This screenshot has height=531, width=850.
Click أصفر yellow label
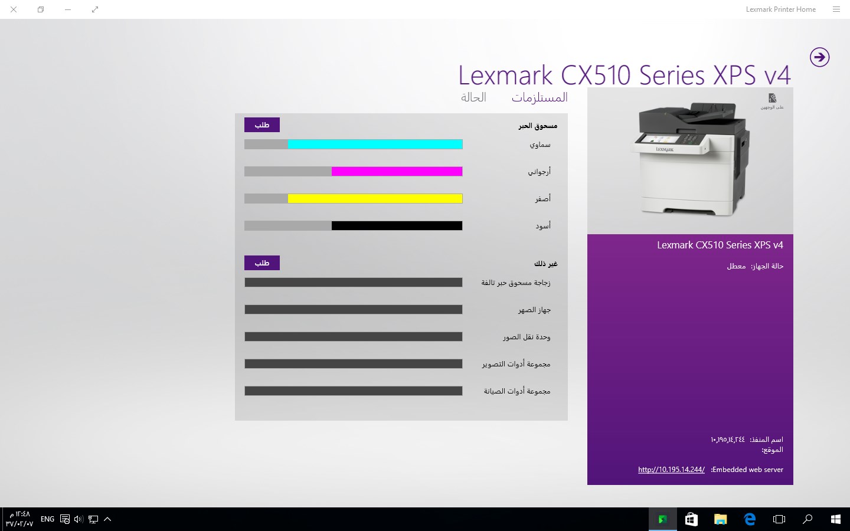[x=543, y=199]
